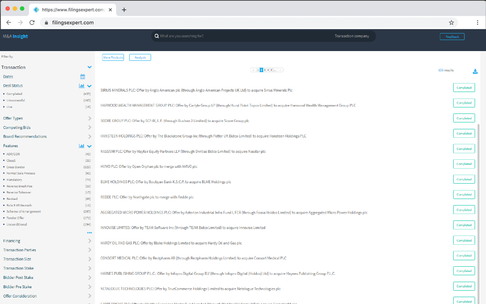The width and height of the screenshot is (486, 304).
Task: Click Completed status for Innovise Limited
Action: coord(464,225)
